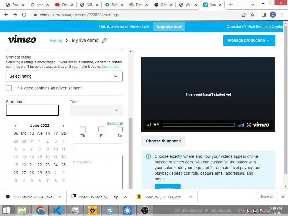Click the info icon in the notice box
Image resolution: width=288 pixels, height=216 pixels.
pyautogui.click(x=148, y=156)
